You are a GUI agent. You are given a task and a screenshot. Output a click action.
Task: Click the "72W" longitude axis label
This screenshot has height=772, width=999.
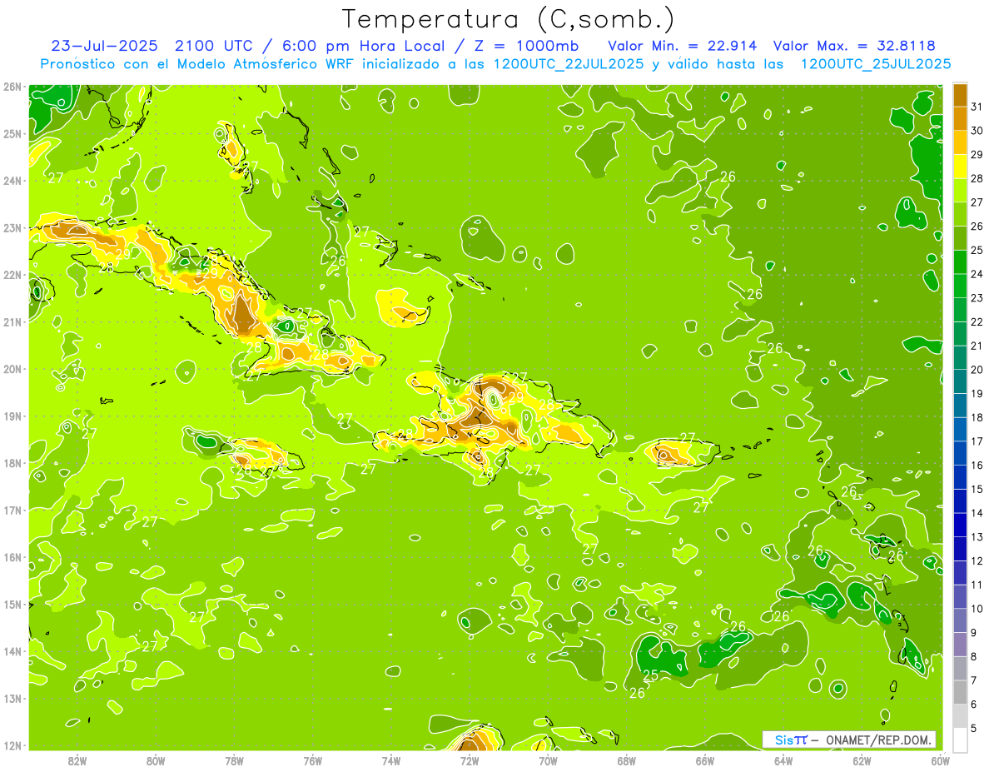pyautogui.click(x=470, y=761)
